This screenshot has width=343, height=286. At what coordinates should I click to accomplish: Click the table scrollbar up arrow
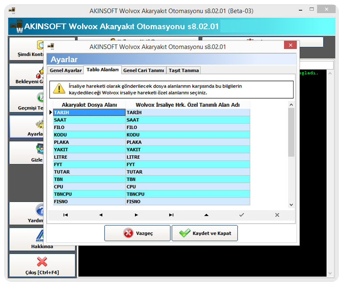(x=291, y=105)
